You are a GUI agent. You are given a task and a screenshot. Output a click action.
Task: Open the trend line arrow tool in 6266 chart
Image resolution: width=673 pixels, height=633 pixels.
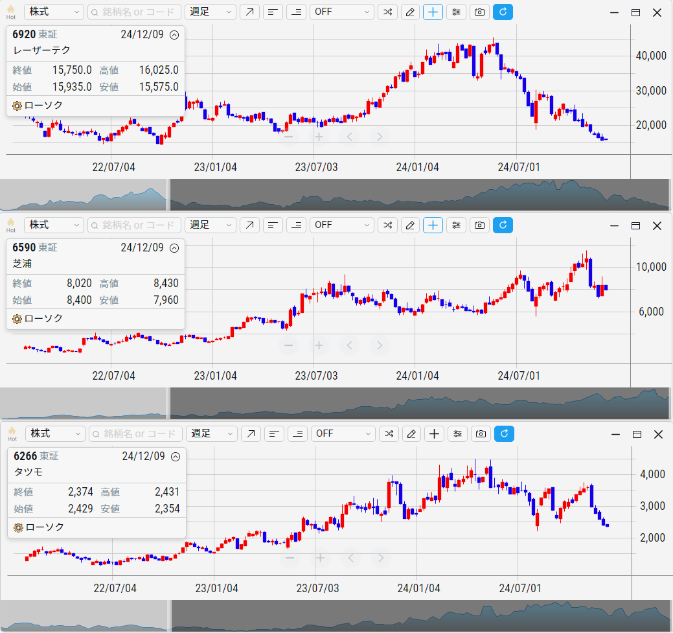coord(251,433)
